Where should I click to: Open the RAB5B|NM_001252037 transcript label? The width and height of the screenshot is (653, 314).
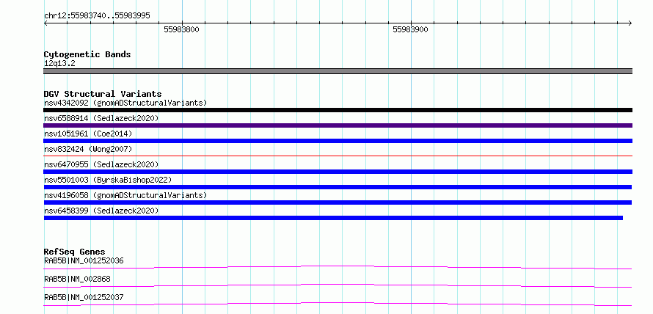pos(84,297)
